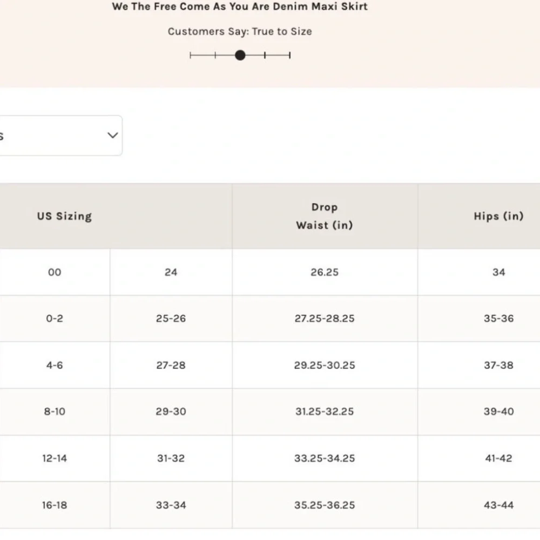The height and width of the screenshot is (540, 540).
Task: Click the 'Customers Say: True to Size' text
Action: (x=240, y=31)
